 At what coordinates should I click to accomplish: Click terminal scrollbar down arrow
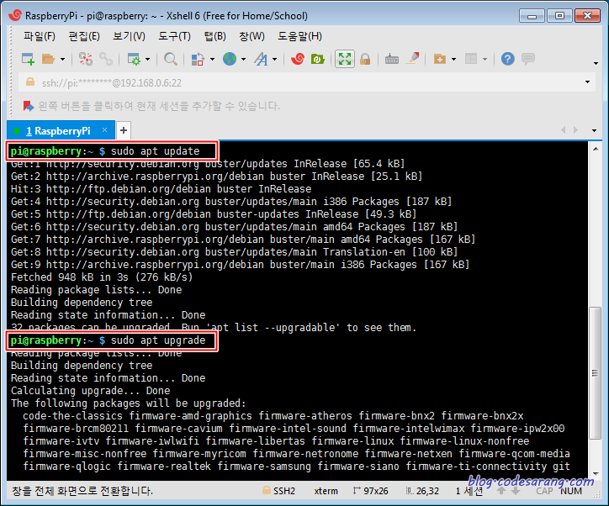pos(595,474)
